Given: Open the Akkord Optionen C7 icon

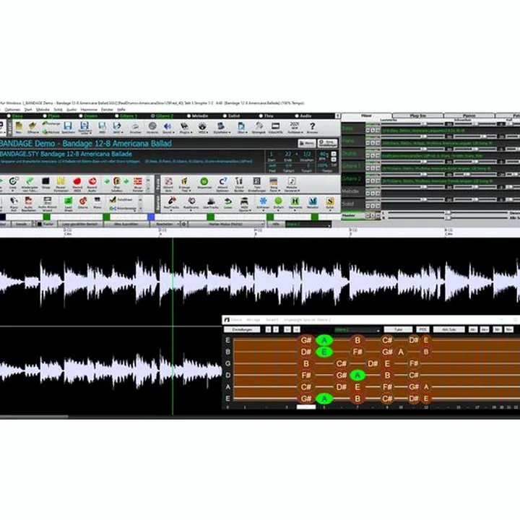Looking at the screenshot, I should (x=222, y=183).
